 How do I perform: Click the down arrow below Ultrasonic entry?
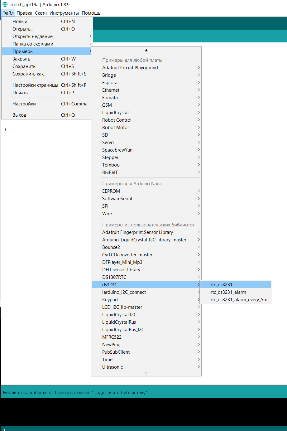[146, 373]
